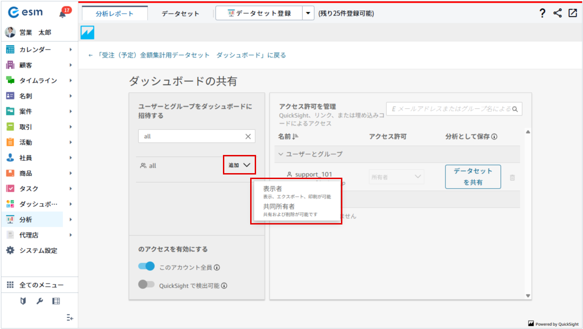This screenshot has width=583, height=329.
Task: Click the share icon in top bar
Action: pos(558,14)
